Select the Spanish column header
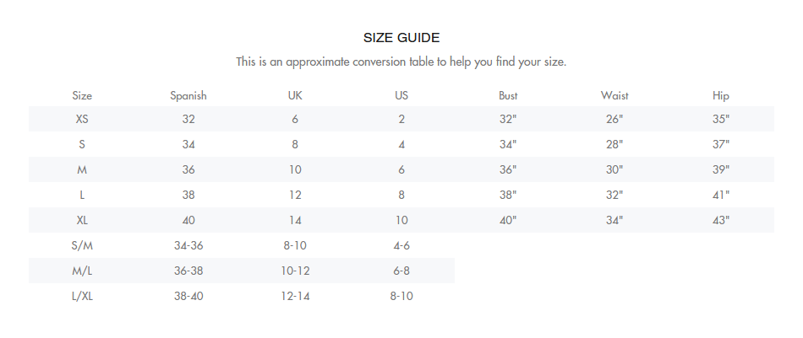 (188, 95)
